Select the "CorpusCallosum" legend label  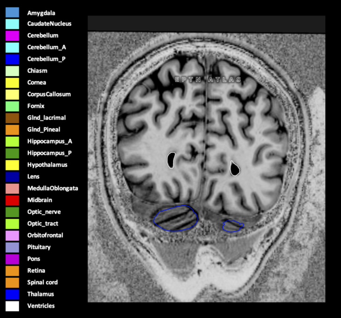(49, 94)
